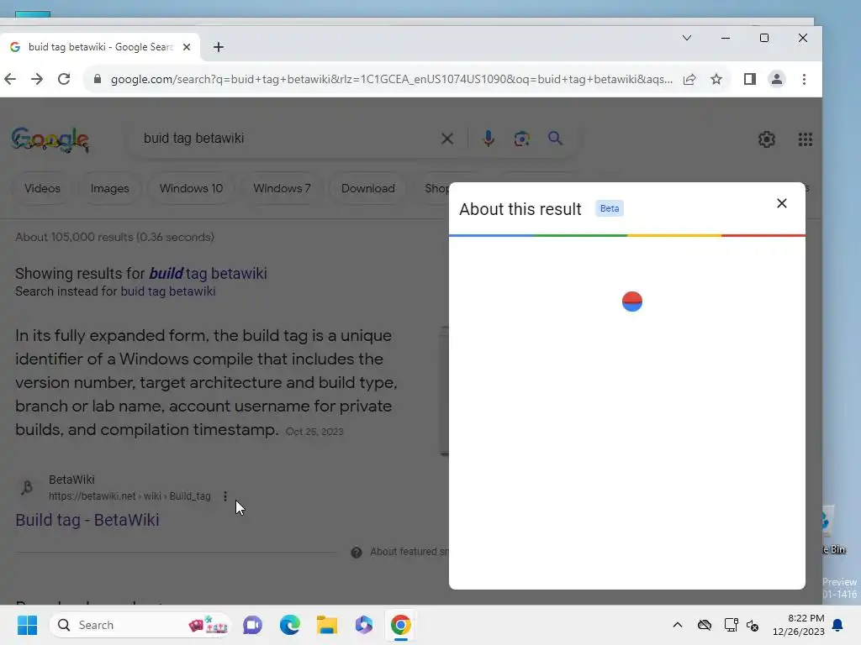This screenshot has width=861, height=645.
Task: Expand the tab search dropdown arrow
Action: coord(686,38)
